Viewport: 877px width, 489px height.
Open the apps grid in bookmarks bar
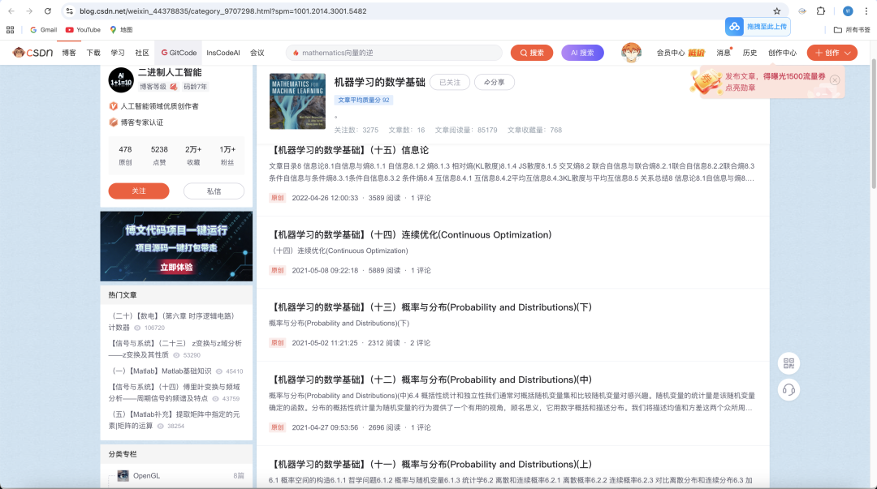(x=10, y=30)
